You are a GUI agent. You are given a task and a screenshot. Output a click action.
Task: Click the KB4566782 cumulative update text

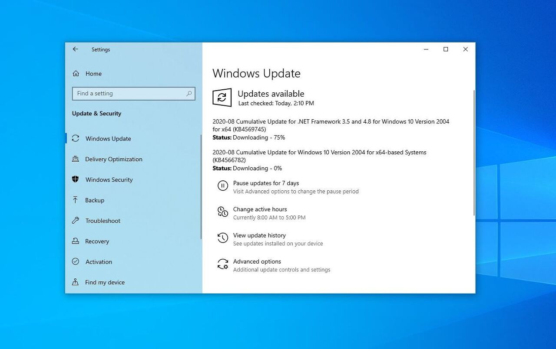(x=319, y=156)
